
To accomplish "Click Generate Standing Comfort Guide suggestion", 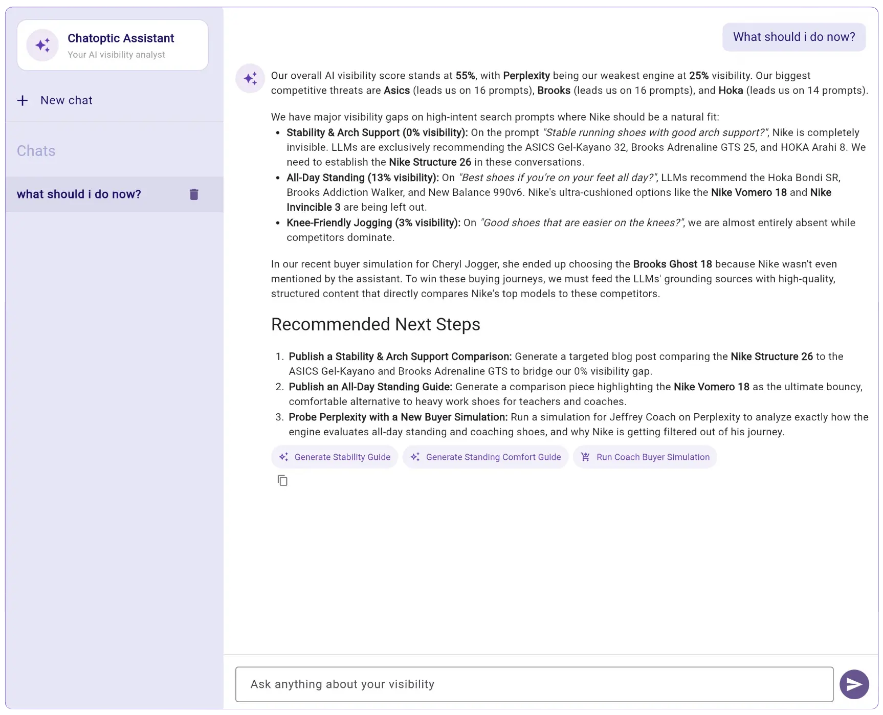I will (x=485, y=457).
